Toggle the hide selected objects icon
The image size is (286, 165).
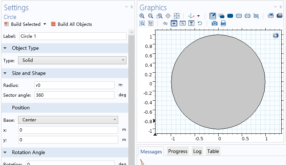coord(165,23)
